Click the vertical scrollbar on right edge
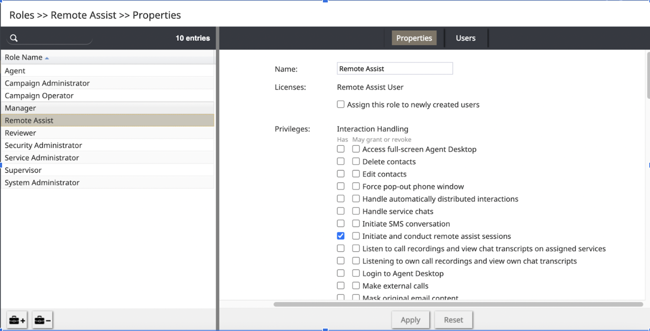Image resolution: width=650 pixels, height=331 pixels. coord(648,76)
